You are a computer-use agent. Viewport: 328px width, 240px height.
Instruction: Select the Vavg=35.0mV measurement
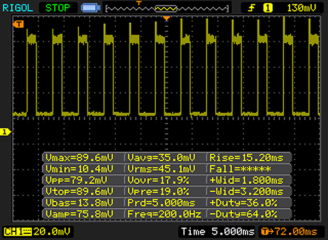pos(161,157)
